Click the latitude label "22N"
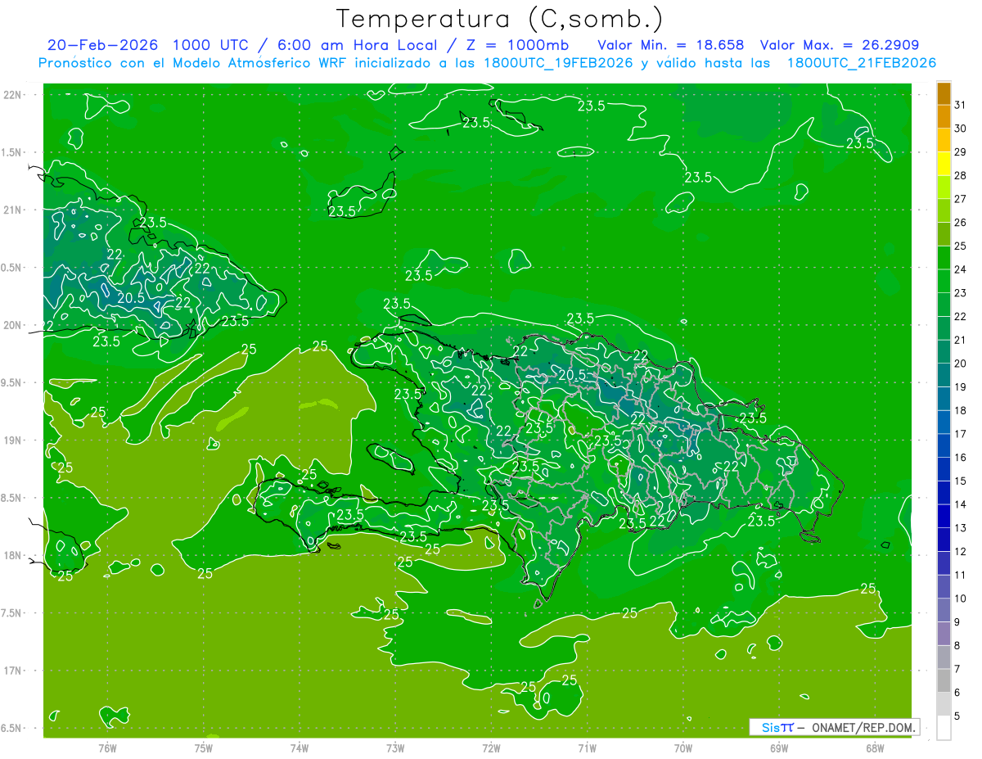This screenshot has height=759, width=982. coord(13,95)
